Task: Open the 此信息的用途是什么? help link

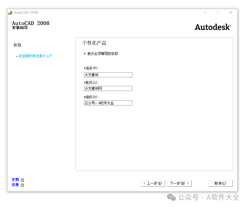Action: click(35, 56)
